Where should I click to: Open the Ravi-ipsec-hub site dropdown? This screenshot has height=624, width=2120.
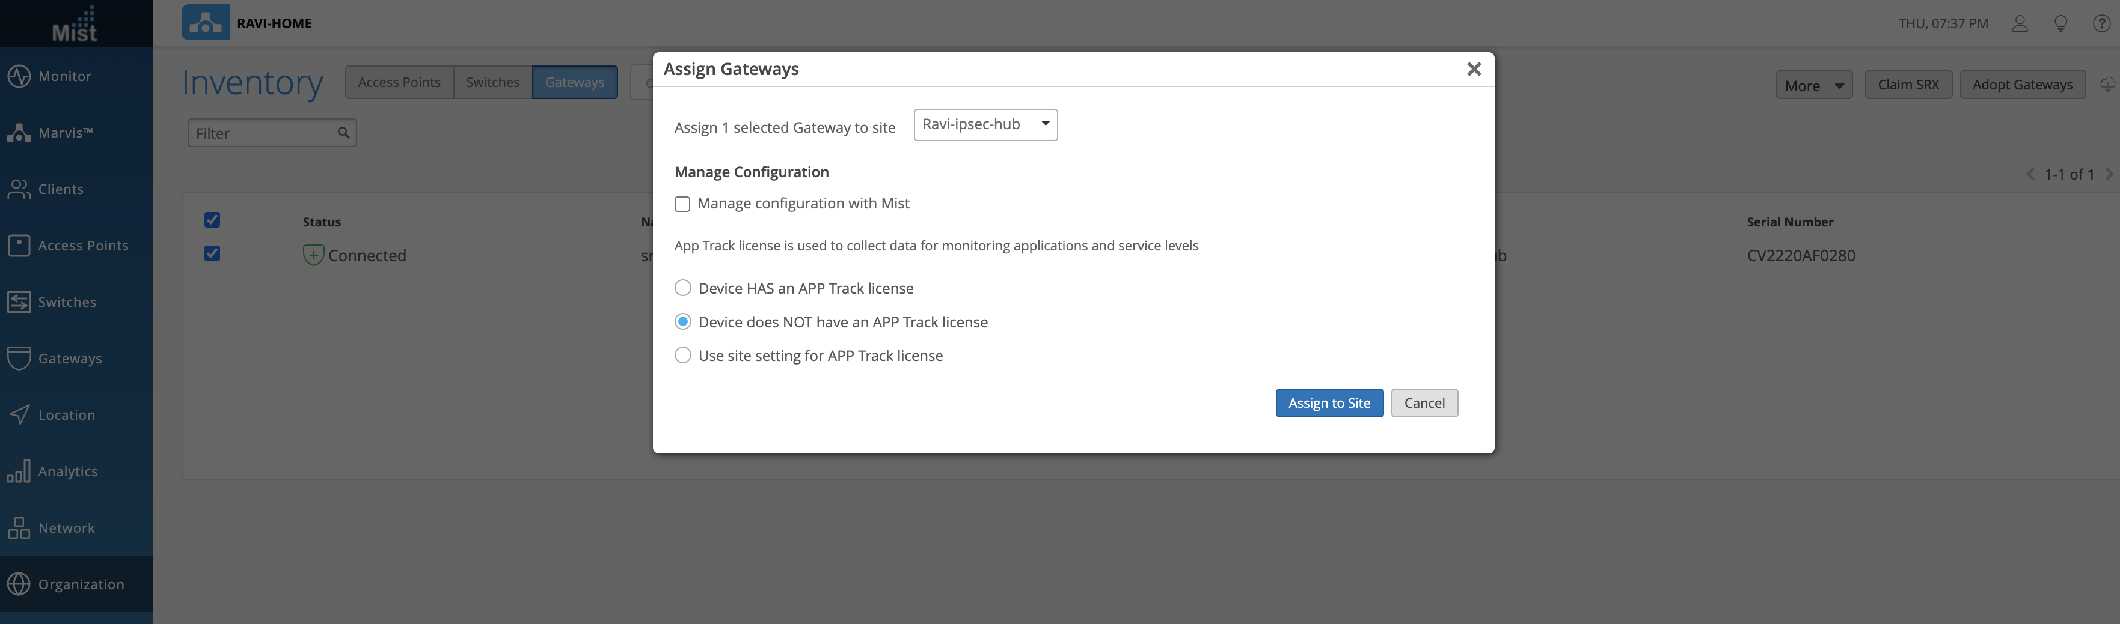(x=985, y=124)
